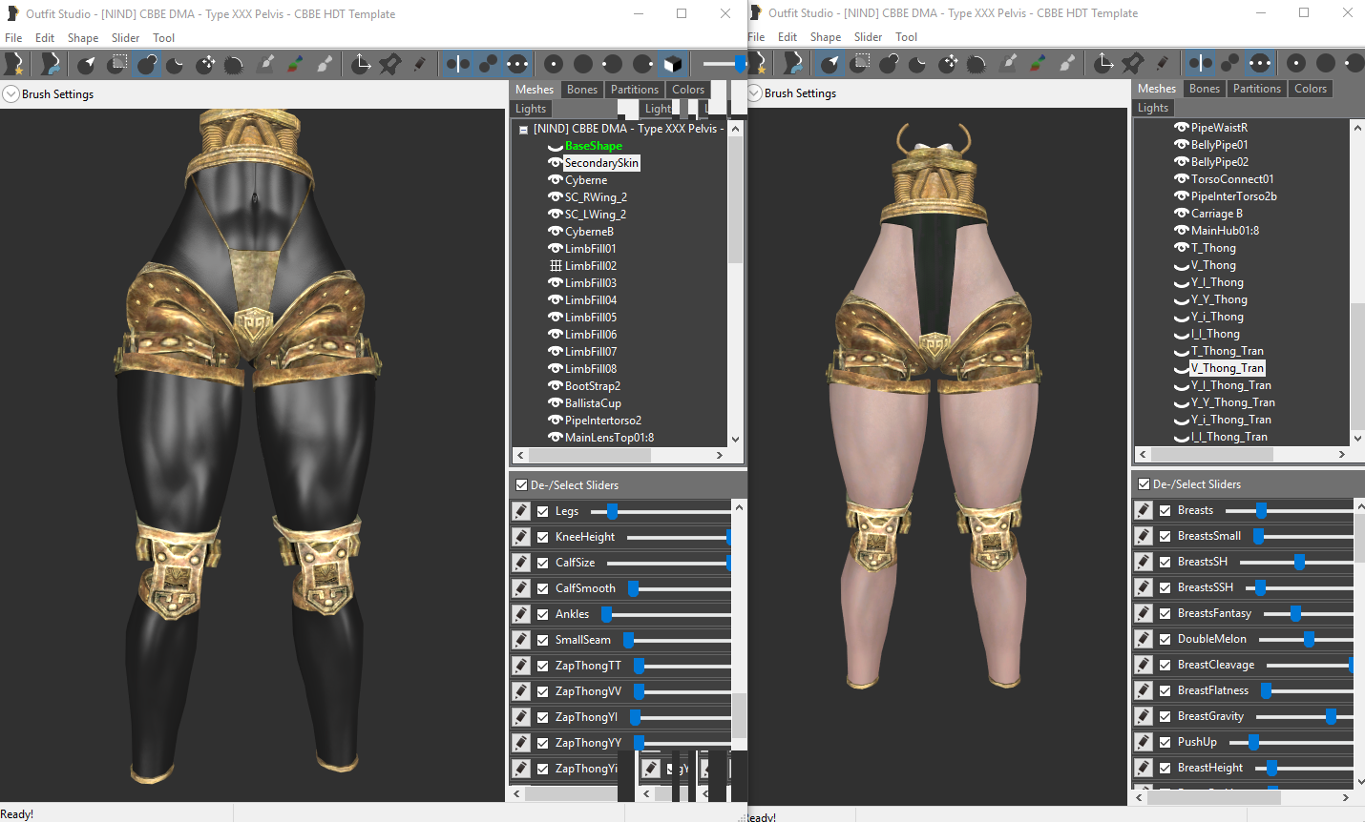Open the Slider menu in right window
Screen dimensions: 1365x822
pos(868,37)
